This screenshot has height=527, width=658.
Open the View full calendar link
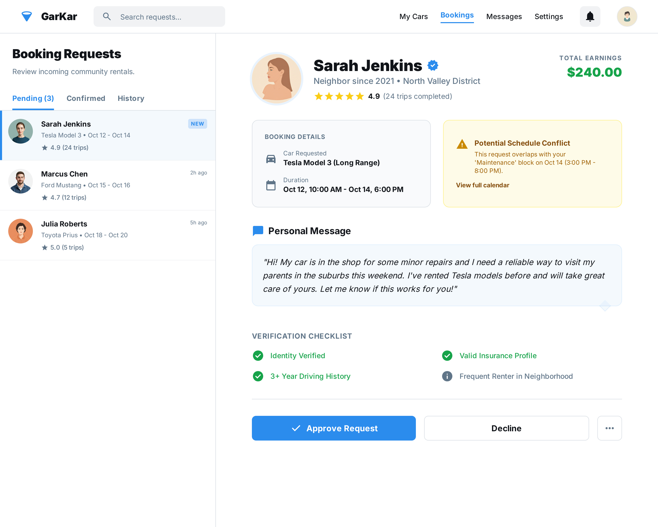tap(482, 185)
